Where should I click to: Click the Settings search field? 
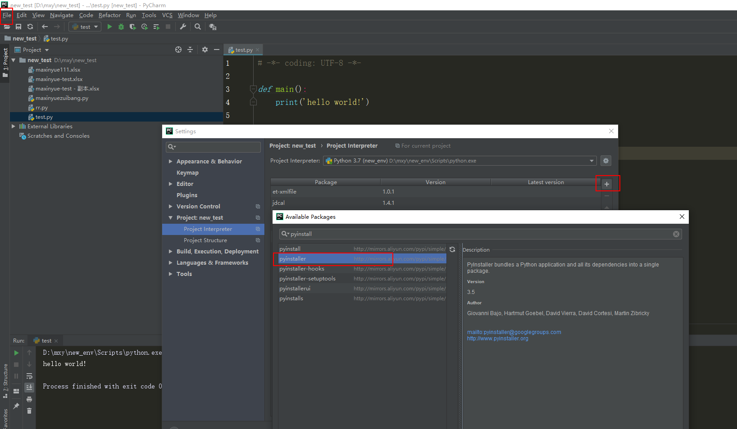[214, 147]
